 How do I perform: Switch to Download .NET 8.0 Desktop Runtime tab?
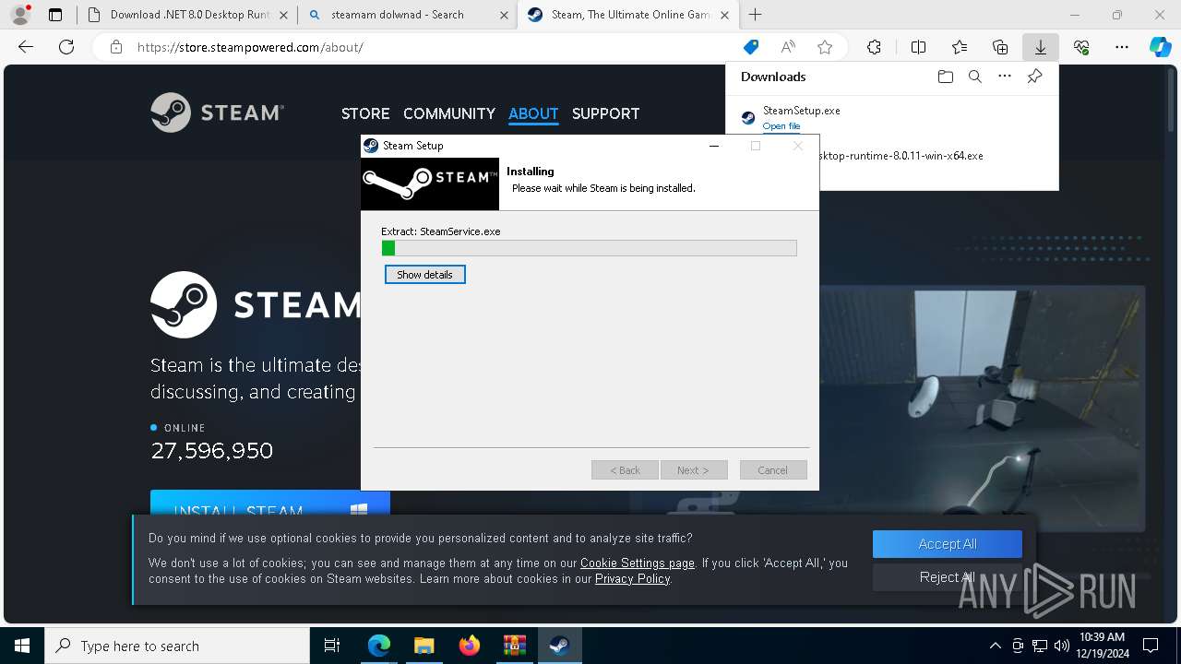188,15
